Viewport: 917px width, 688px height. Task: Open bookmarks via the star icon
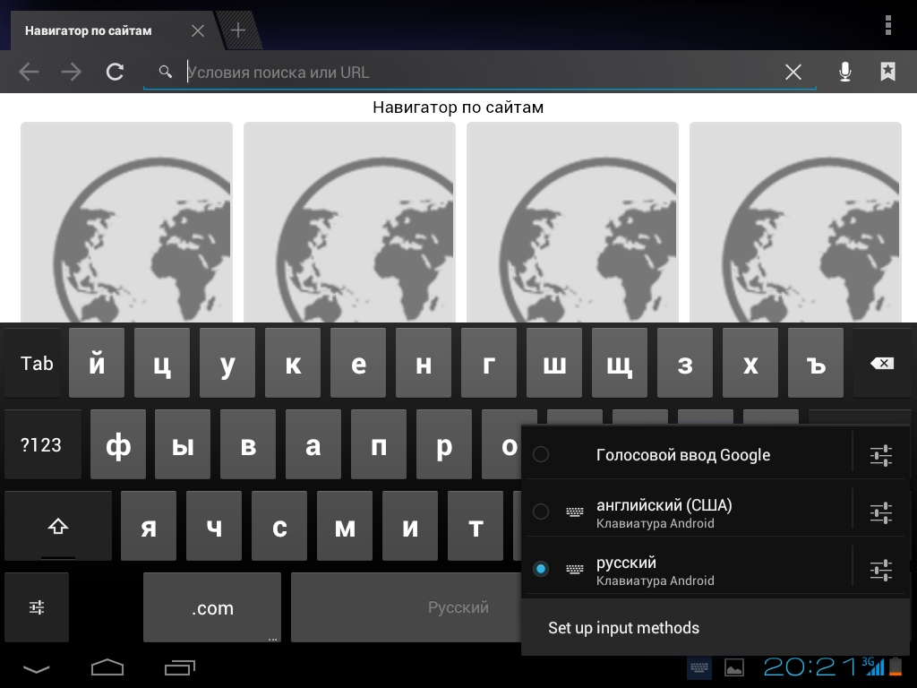(x=887, y=72)
